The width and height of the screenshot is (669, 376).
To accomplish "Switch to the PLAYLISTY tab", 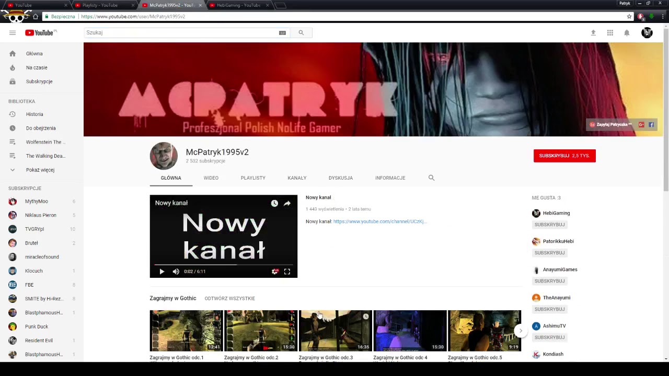I will 253,178.
